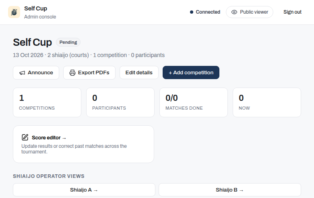Click the 'Update results or correct past matches' description
Viewport: 314px width, 198px height.
tap(74, 149)
